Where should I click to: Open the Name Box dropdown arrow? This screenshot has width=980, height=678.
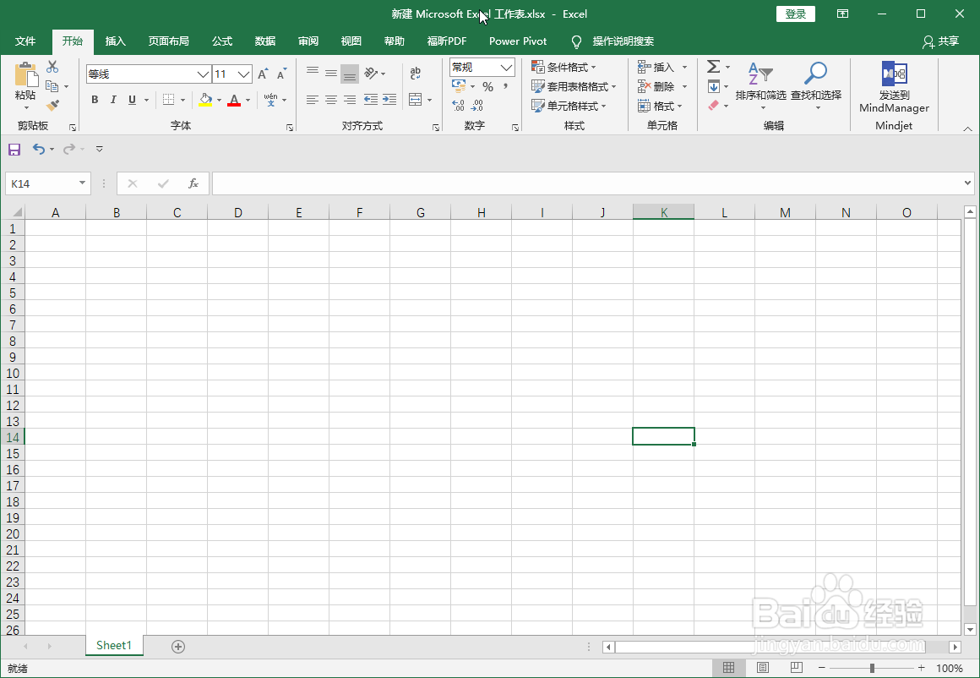82,183
